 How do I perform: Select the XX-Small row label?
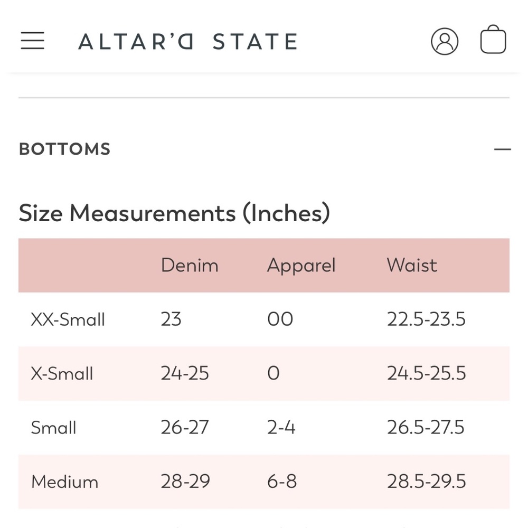(x=68, y=319)
